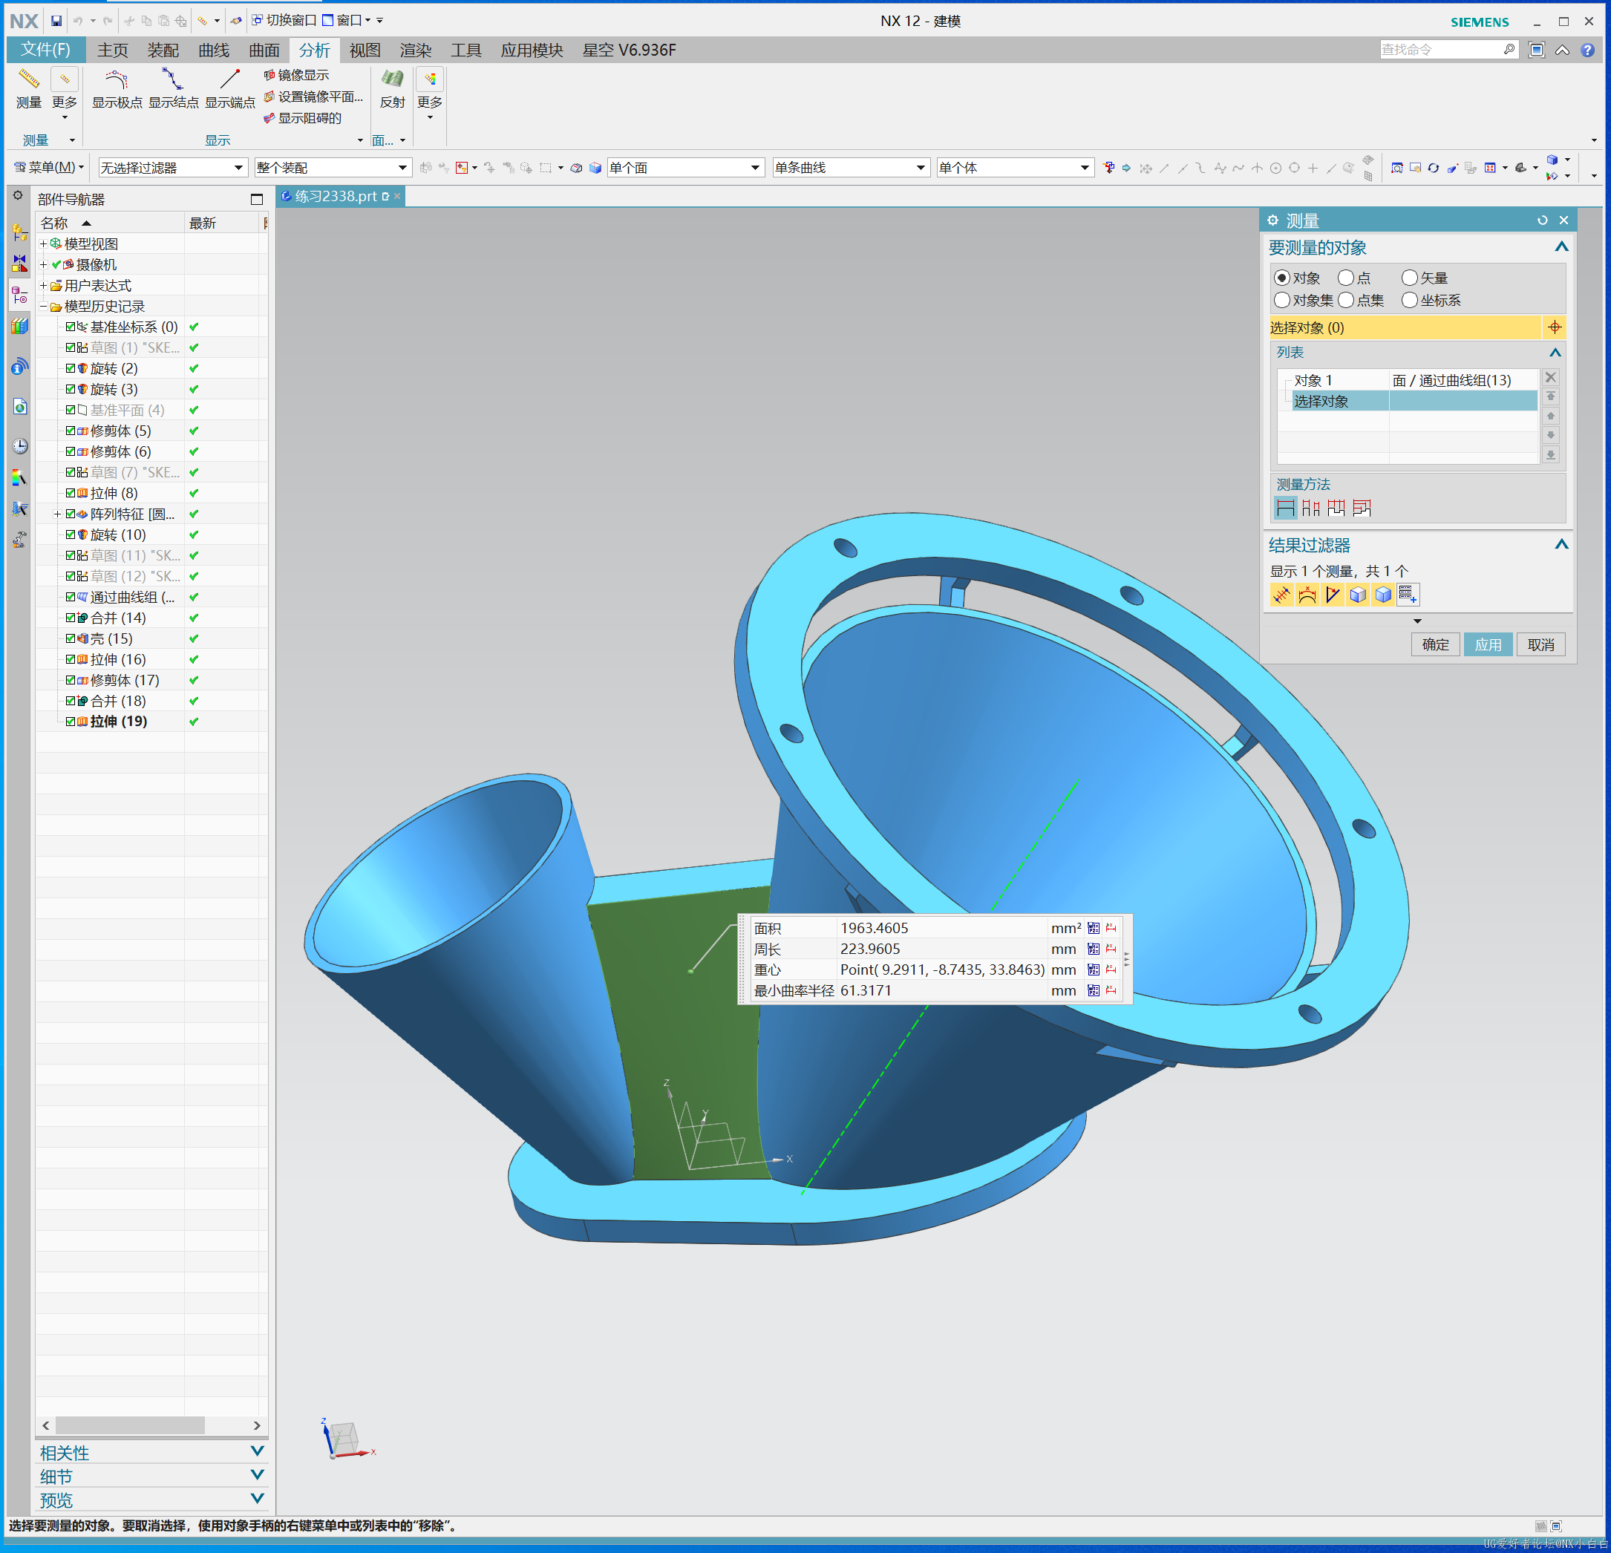
Task: Click the select-object crosshair icon in dialog
Action: click(1555, 327)
